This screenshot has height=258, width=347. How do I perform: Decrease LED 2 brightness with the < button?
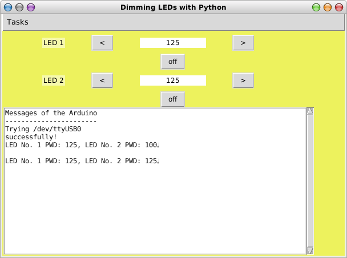(x=102, y=80)
